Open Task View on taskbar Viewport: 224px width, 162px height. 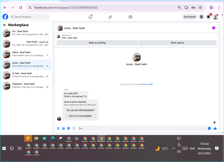[x=20, y=149]
